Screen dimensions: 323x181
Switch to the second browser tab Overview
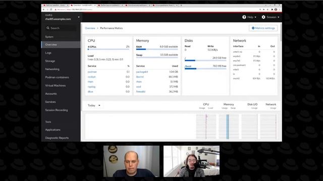pos(83,6)
